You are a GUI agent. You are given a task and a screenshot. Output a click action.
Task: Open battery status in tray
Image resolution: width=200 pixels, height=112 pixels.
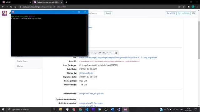pos(171,109)
